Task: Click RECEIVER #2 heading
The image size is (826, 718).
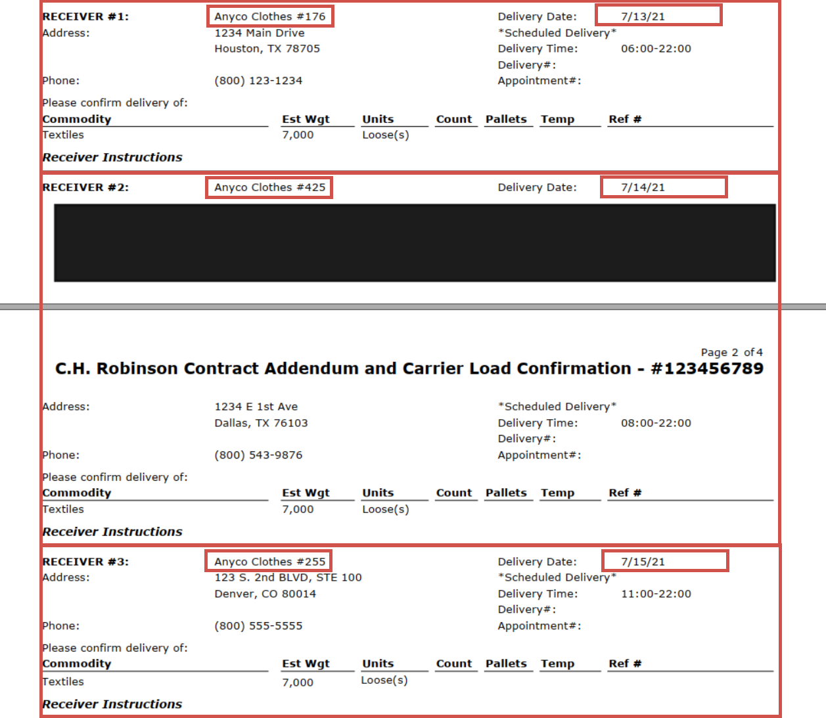Action: point(85,187)
